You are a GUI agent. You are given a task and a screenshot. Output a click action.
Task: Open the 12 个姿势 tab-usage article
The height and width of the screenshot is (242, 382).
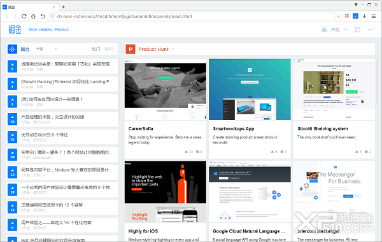tap(52, 205)
